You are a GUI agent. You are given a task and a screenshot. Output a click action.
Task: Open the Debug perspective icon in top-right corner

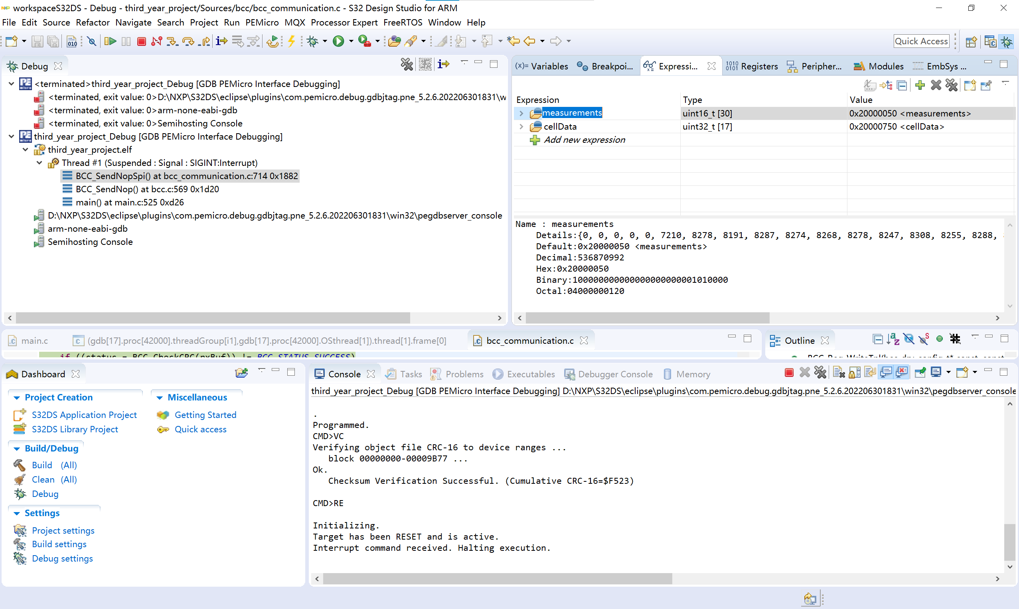[1007, 41]
